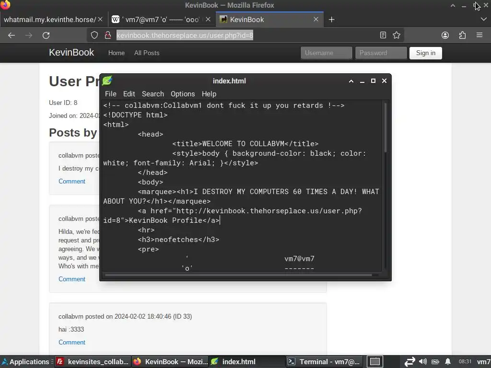Screen dimensions: 491x368
Task: Open All Posts in KevinBook navbar
Action: (x=147, y=53)
